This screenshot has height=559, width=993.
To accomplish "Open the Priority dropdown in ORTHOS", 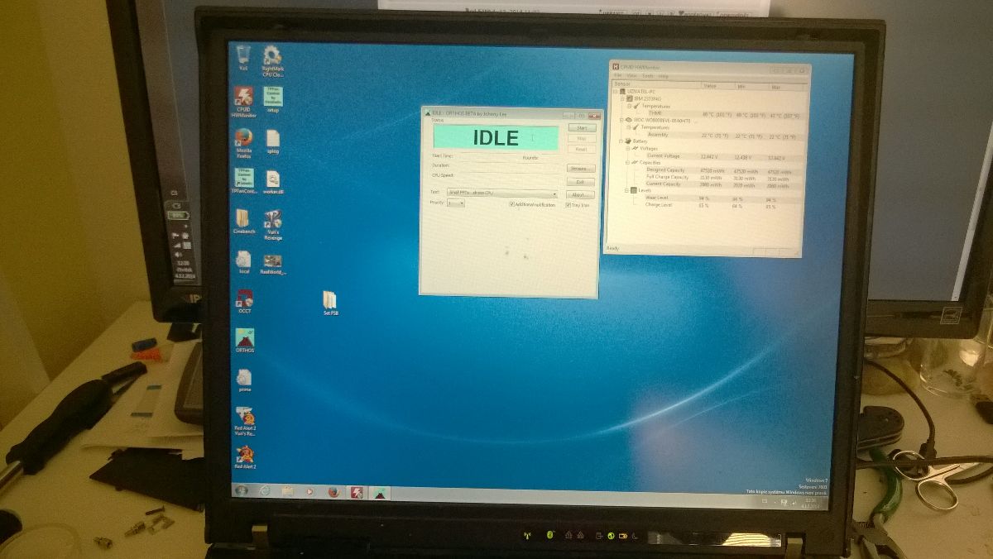I will [x=460, y=203].
